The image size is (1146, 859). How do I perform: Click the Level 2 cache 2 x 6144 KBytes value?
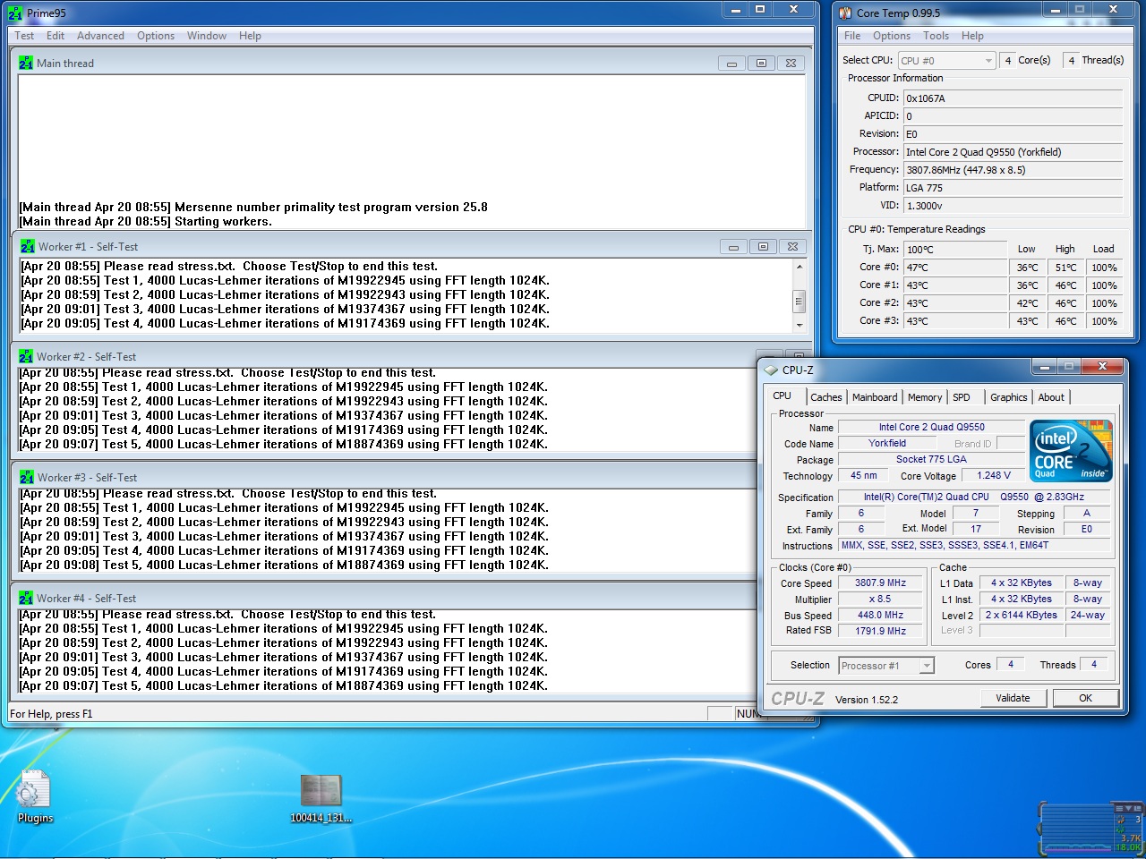coord(1022,615)
